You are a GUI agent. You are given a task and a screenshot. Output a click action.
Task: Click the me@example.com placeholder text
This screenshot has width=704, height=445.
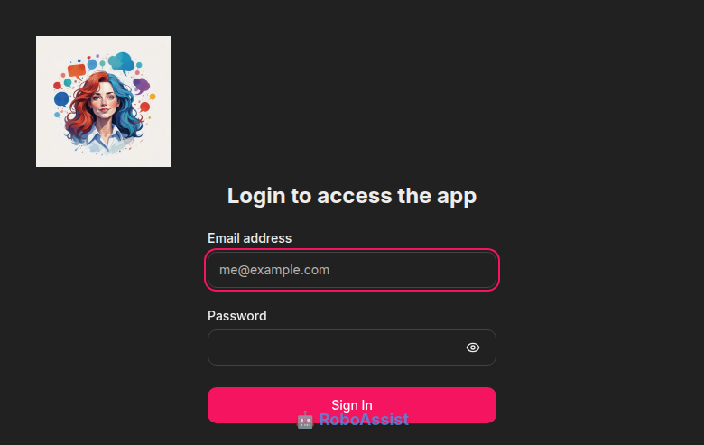coord(274,270)
